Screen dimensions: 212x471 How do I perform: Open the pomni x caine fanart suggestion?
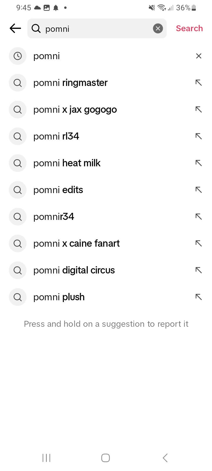pos(77,243)
